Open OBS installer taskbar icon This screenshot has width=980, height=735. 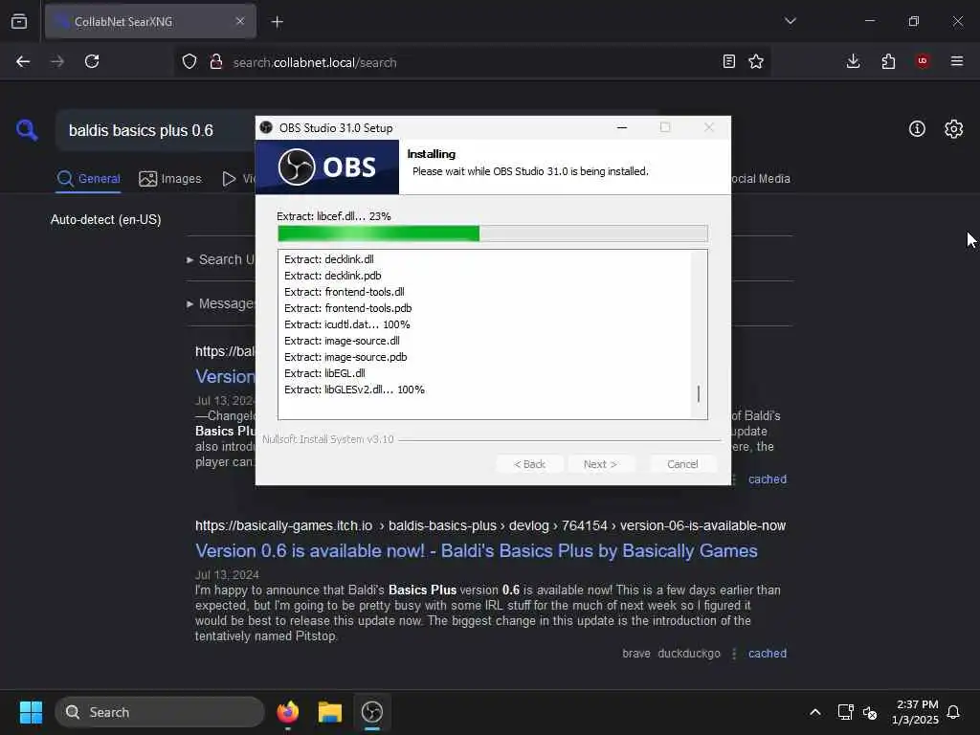pyautogui.click(x=372, y=712)
